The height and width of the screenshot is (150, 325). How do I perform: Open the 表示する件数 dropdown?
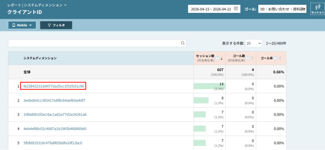pos(254,43)
